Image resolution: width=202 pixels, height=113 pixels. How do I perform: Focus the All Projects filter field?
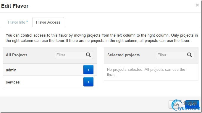[x=74, y=55]
